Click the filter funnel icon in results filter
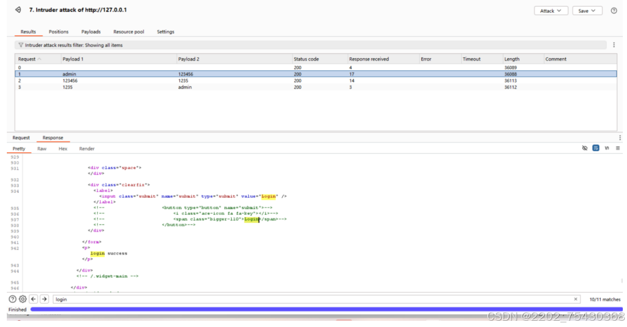The height and width of the screenshot is (327, 627). click(21, 45)
